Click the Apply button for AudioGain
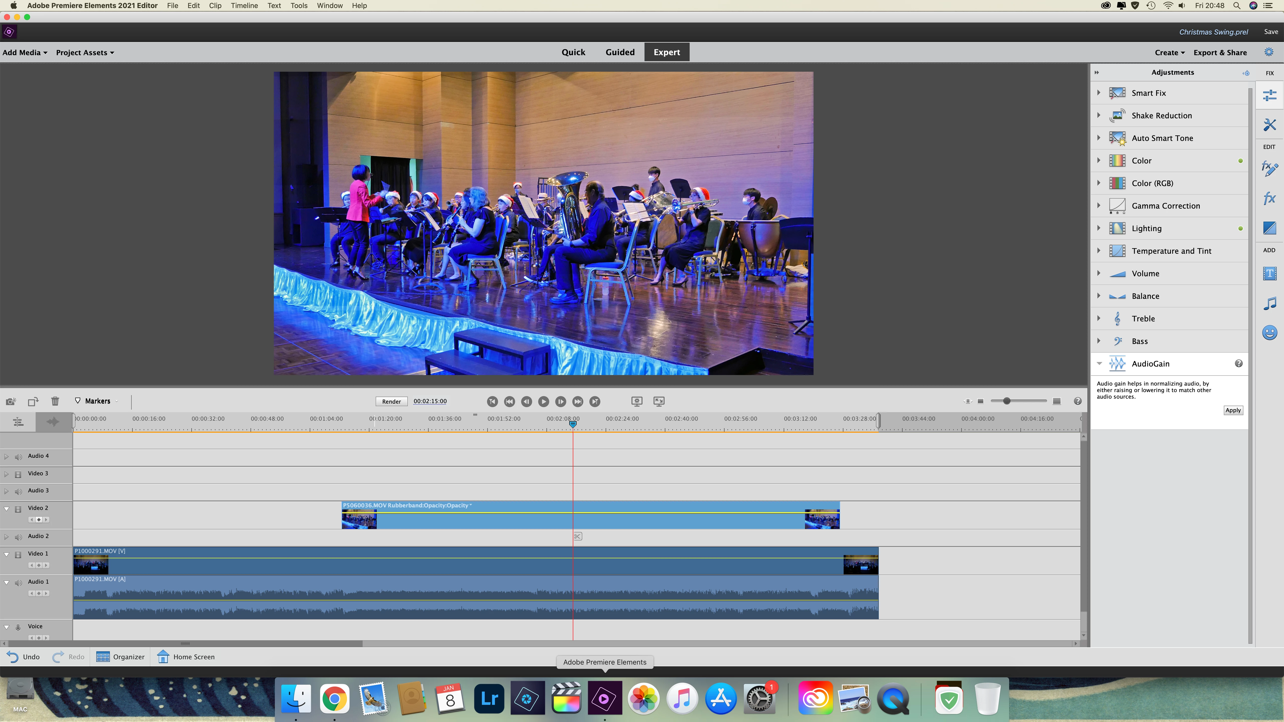Image resolution: width=1284 pixels, height=722 pixels. 1233,410
